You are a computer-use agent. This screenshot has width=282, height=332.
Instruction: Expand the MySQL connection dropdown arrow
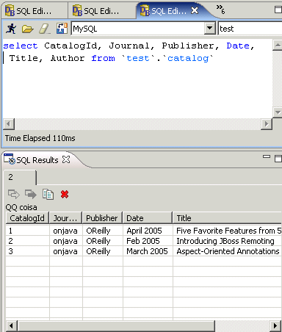(x=210, y=29)
